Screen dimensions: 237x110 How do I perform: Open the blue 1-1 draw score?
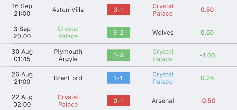tap(118, 78)
